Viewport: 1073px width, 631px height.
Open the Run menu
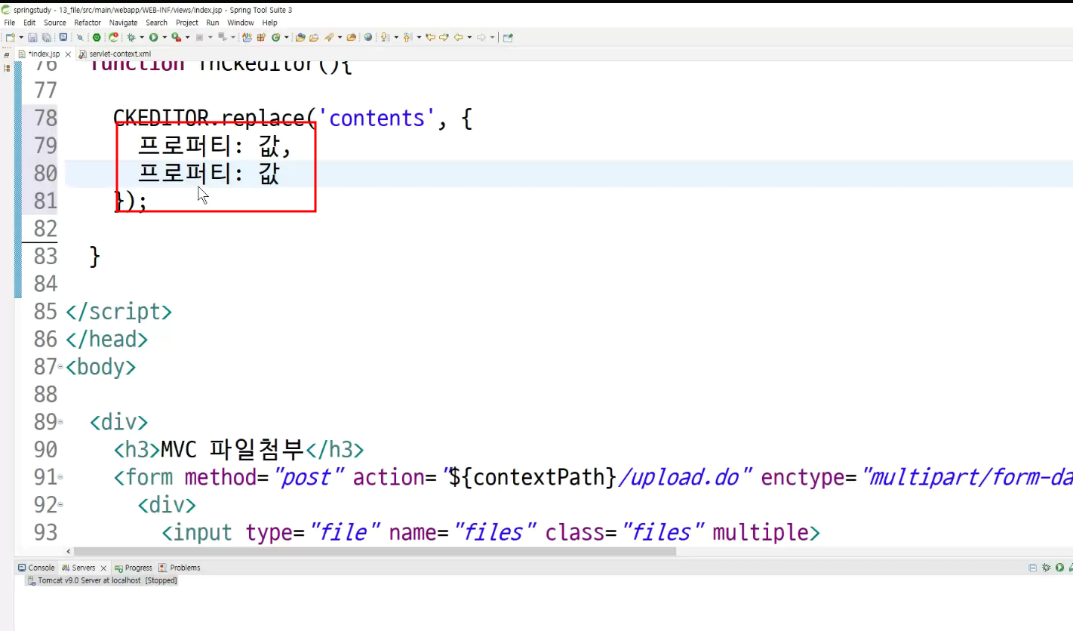click(213, 23)
